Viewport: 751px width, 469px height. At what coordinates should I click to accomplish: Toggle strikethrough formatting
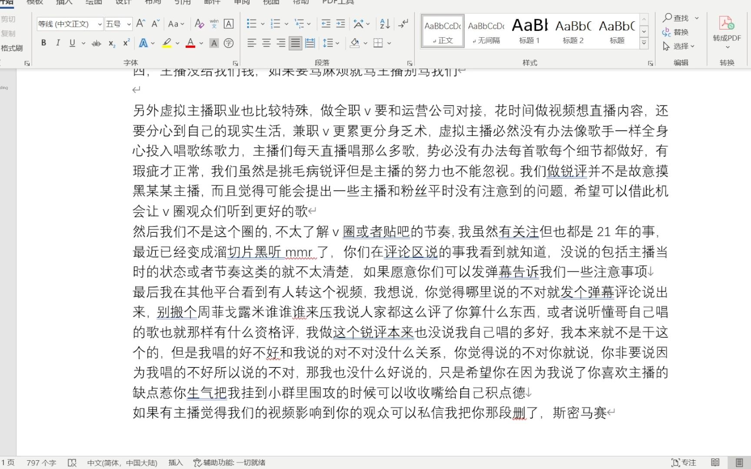96,43
